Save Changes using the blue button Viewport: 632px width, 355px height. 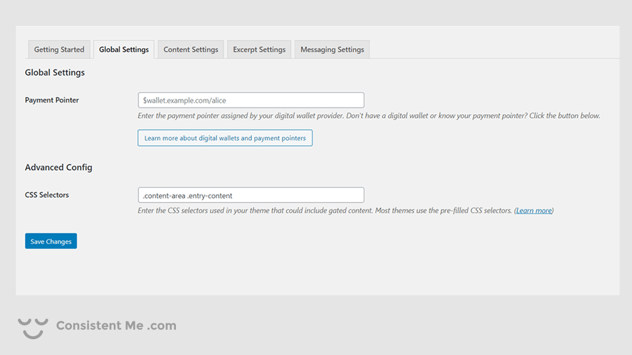coord(51,241)
